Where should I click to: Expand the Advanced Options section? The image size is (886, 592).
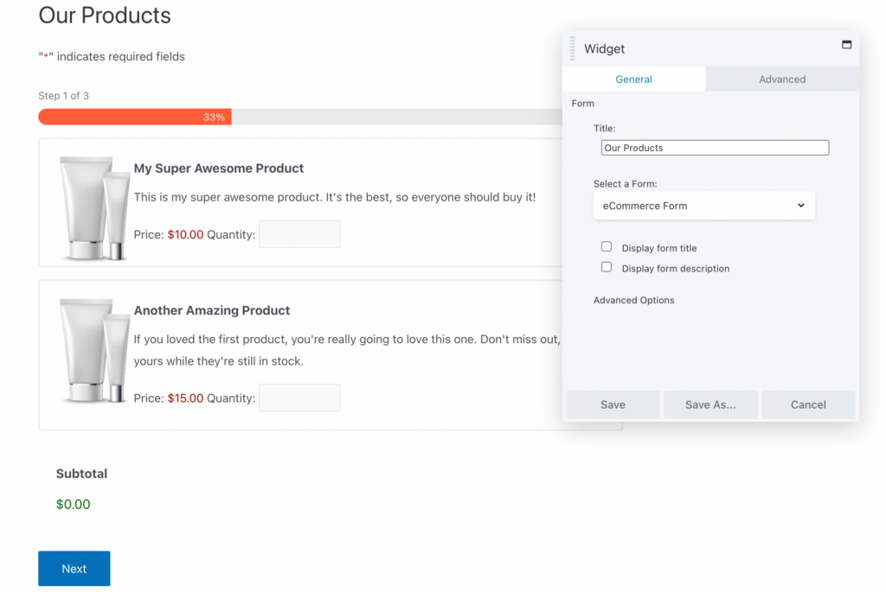633,300
